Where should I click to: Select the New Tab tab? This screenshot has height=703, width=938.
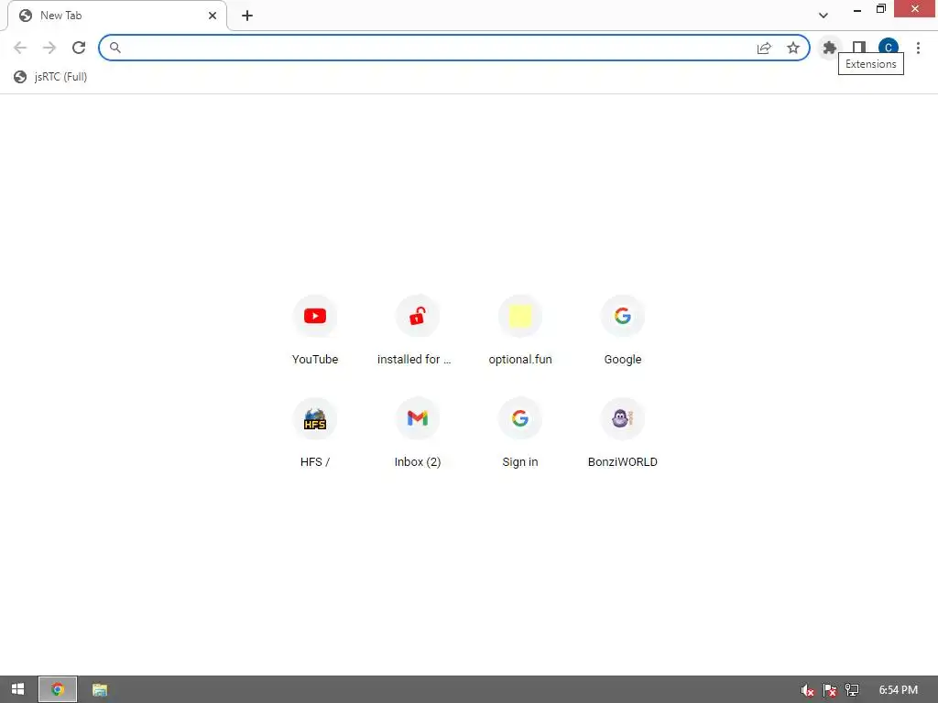117,16
